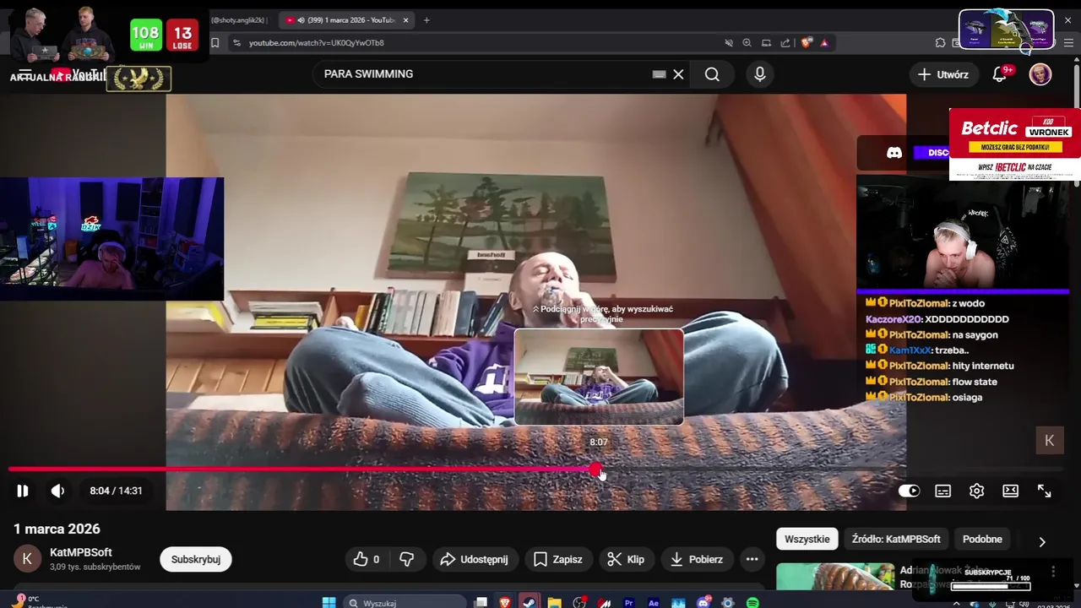1081x608 pixels.
Task: Open the player settings gear
Action: tap(976, 491)
